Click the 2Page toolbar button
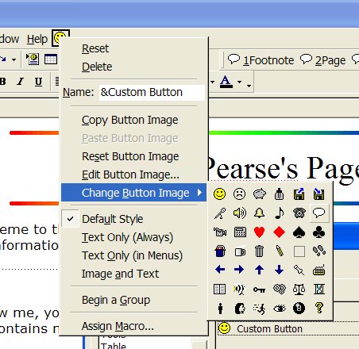 point(323,60)
